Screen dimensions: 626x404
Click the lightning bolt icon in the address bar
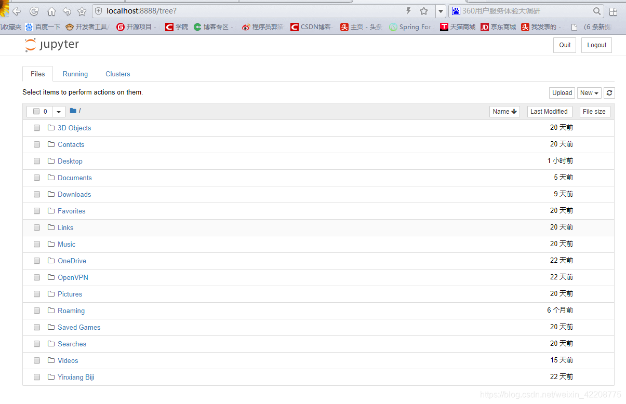point(408,11)
